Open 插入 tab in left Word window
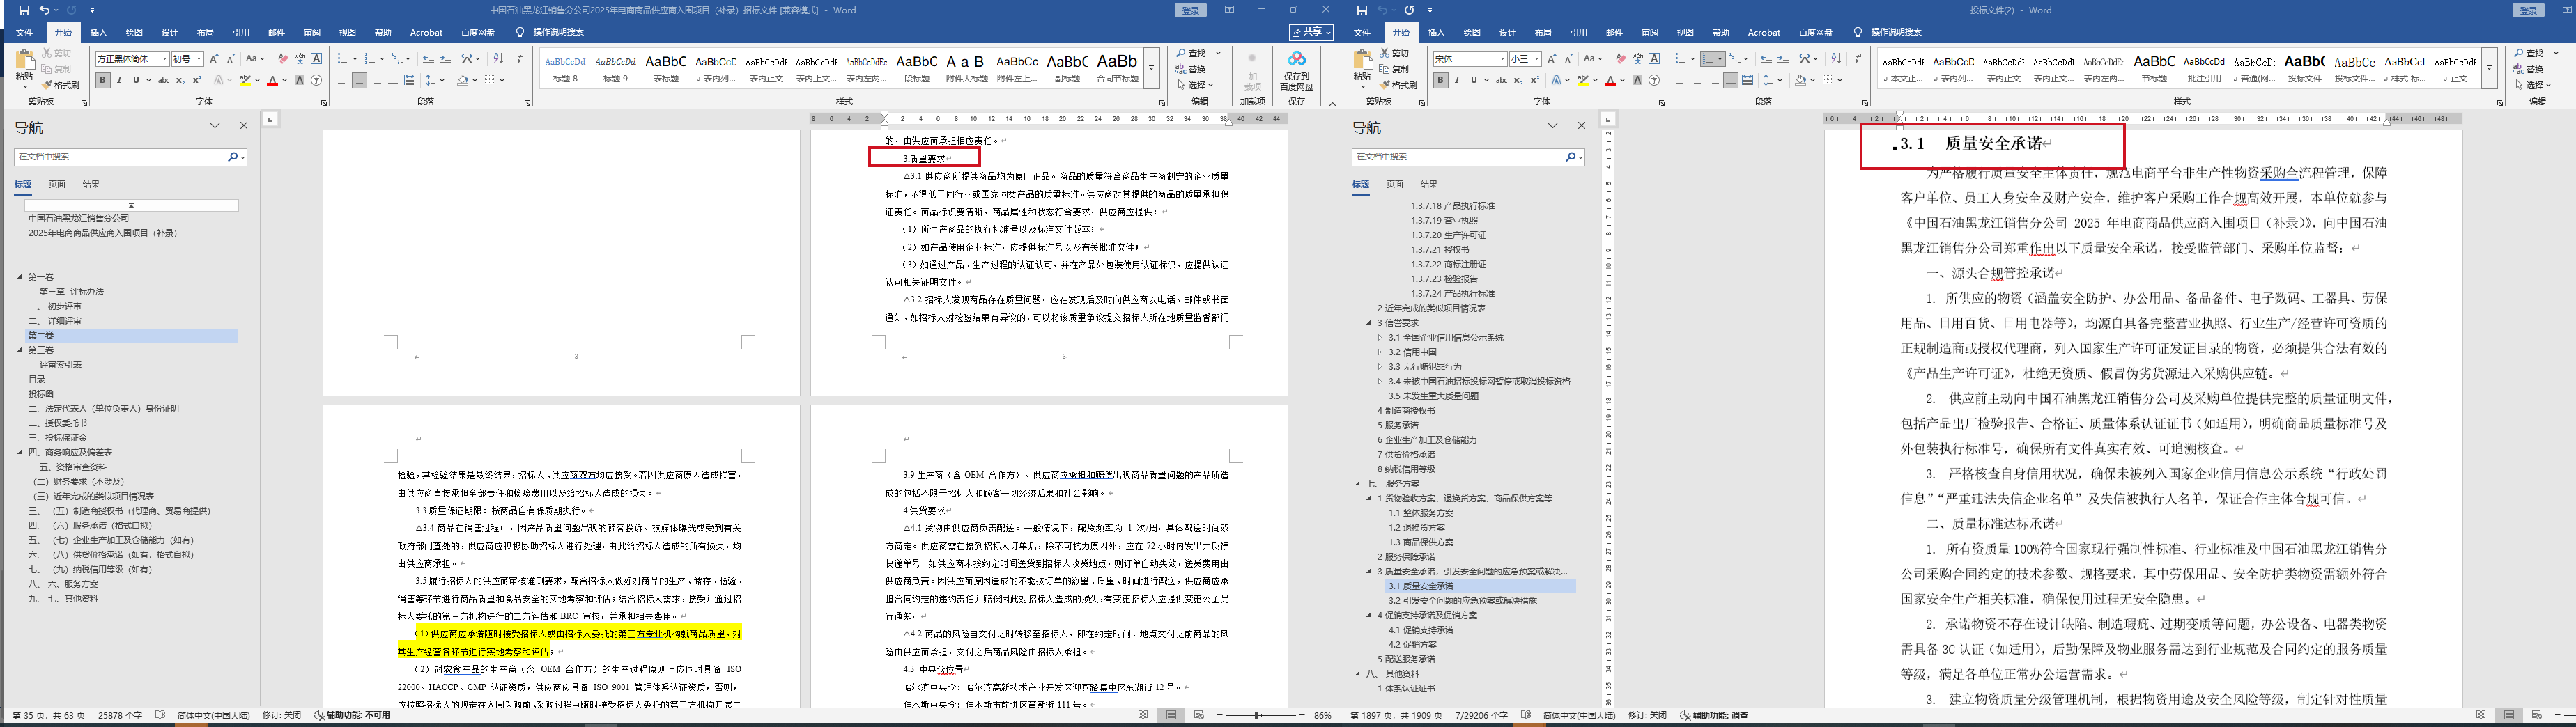Viewport: 2576px width, 727px height. [99, 32]
